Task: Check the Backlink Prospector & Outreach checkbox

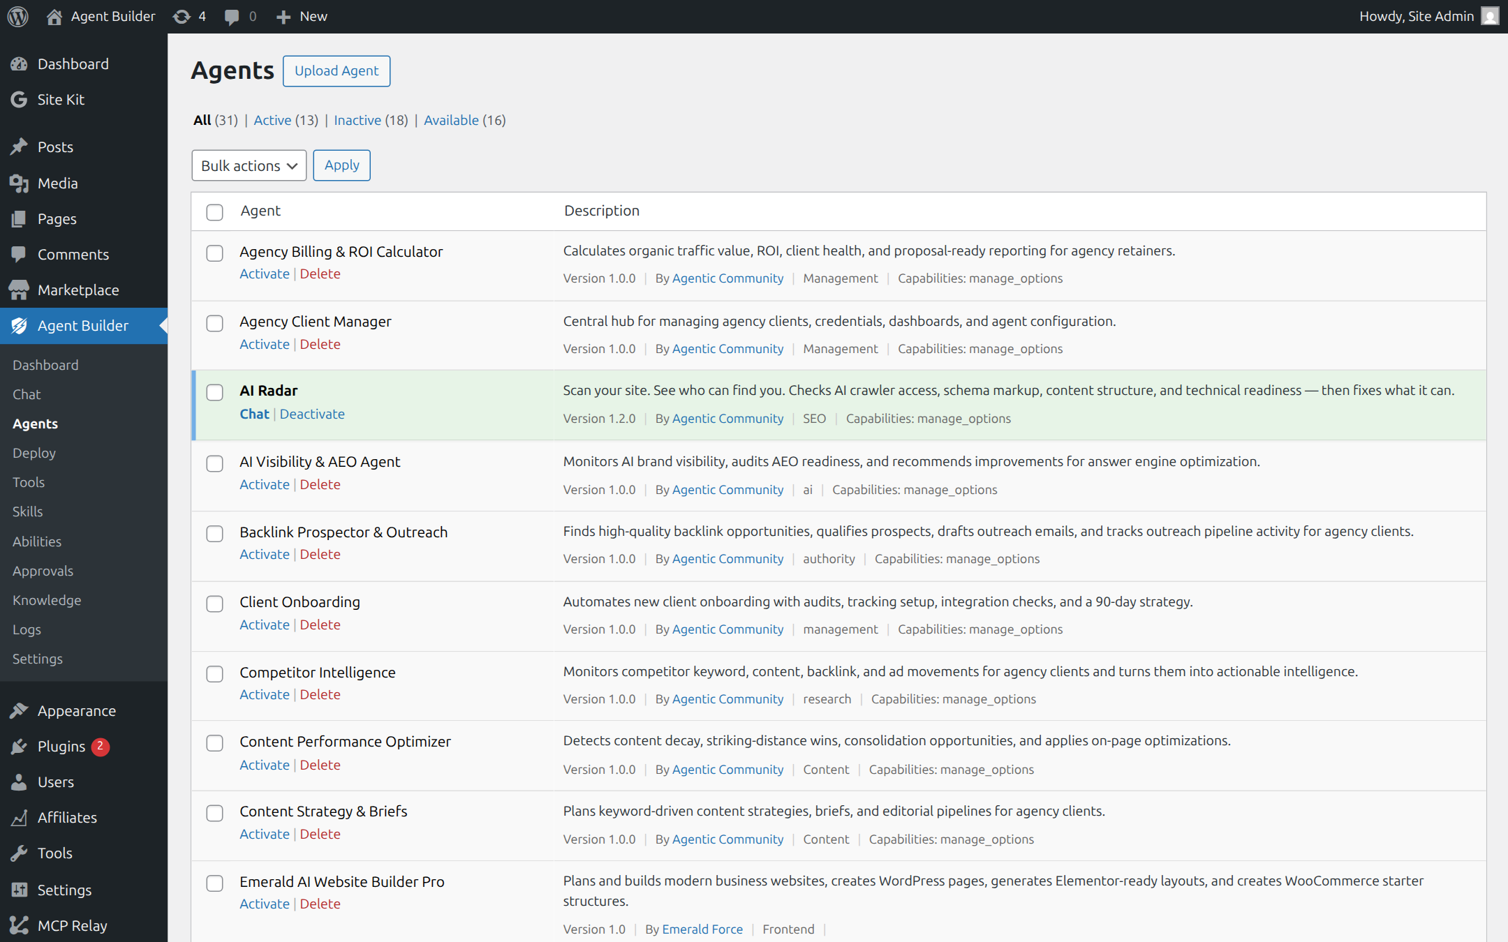Action: [x=215, y=534]
